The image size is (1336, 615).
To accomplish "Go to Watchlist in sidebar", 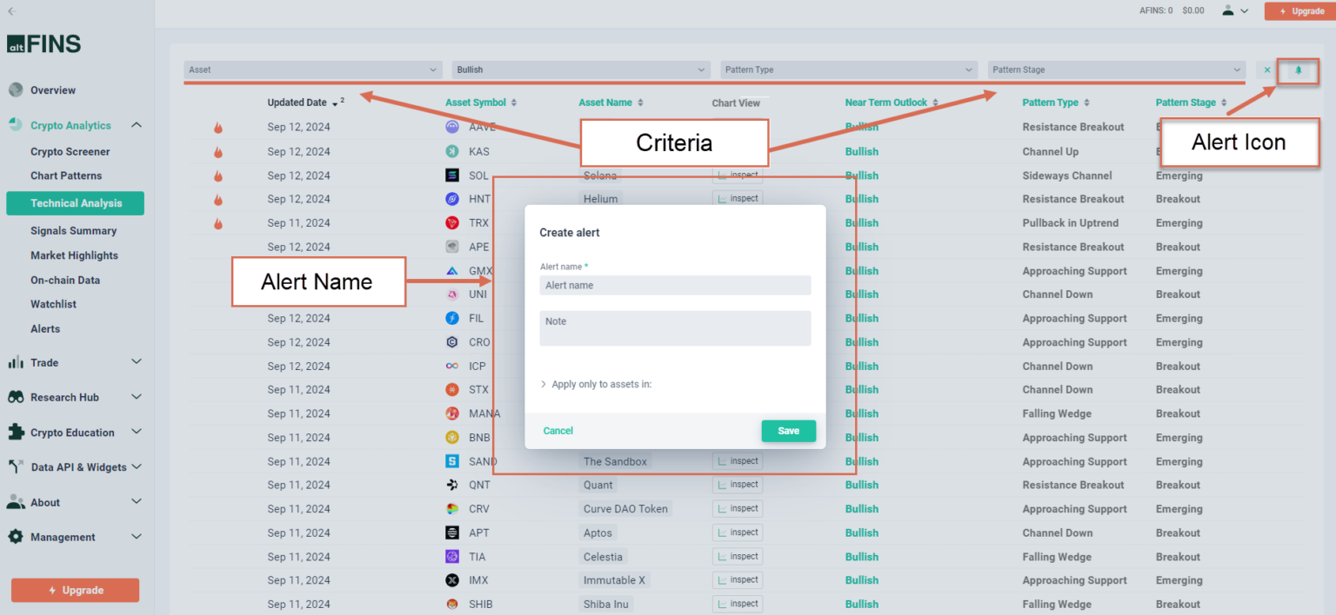I will [53, 304].
